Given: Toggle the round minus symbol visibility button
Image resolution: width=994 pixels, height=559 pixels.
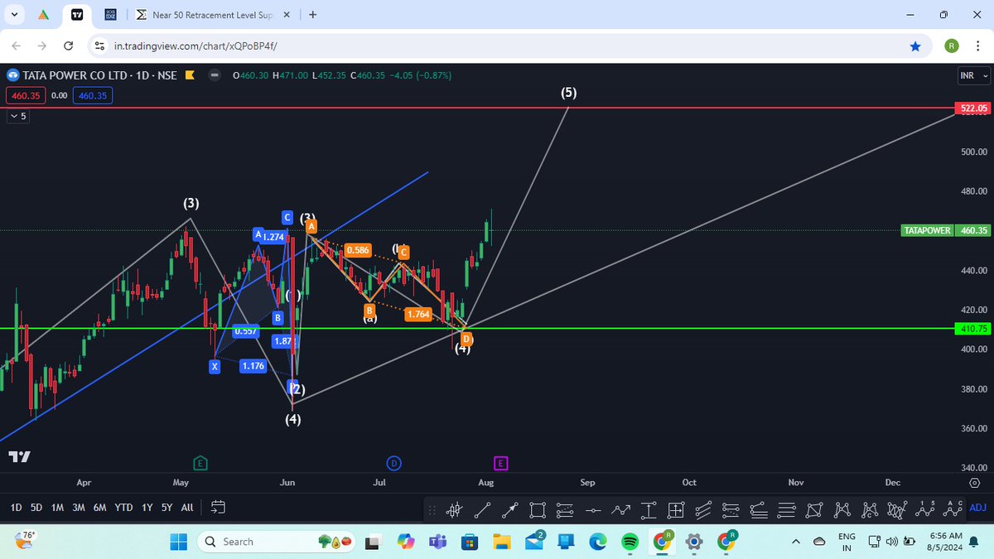Looking at the screenshot, I should (x=215, y=75).
